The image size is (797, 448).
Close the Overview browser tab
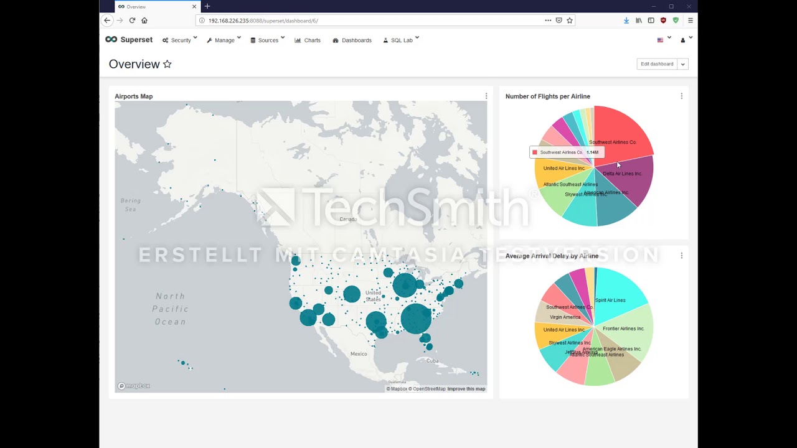(x=194, y=6)
